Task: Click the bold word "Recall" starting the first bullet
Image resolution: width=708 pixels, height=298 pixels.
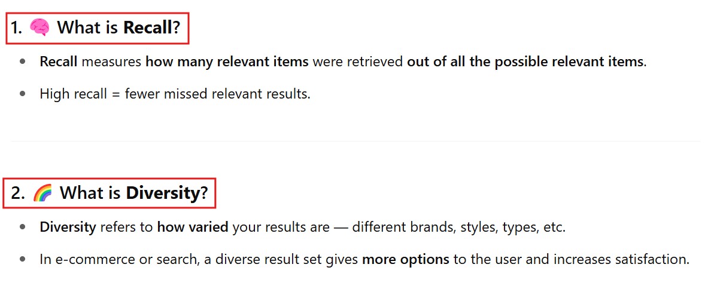Action: pos(59,62)
